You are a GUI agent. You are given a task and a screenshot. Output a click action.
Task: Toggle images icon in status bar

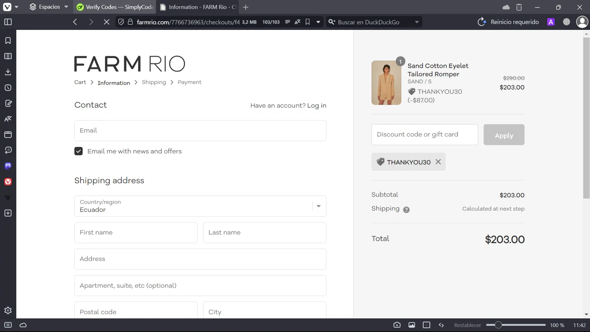click(x=412, y=325)
